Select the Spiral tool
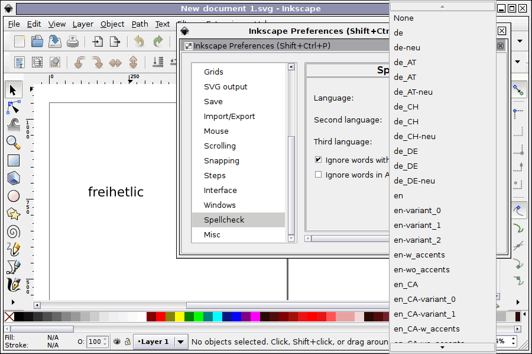Image resolution: width=532 pixels, height=354 pixels. click(x=13, y=231)
